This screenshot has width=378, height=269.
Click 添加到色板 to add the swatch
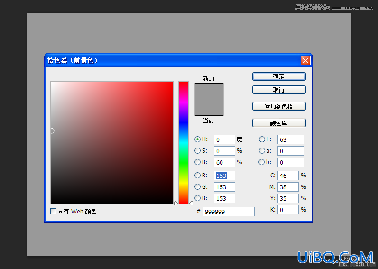279,106
